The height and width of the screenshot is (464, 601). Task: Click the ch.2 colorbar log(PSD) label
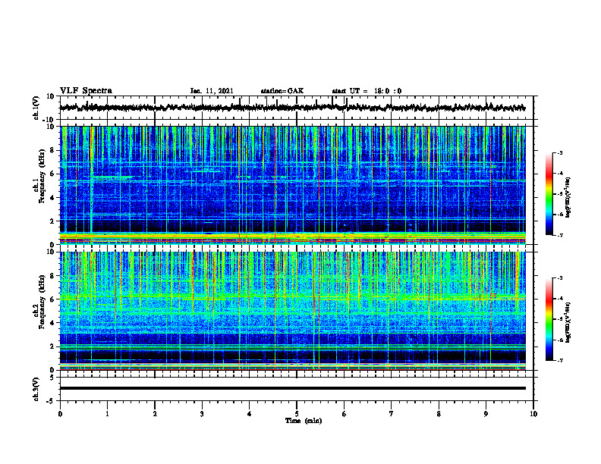point(569,322)
